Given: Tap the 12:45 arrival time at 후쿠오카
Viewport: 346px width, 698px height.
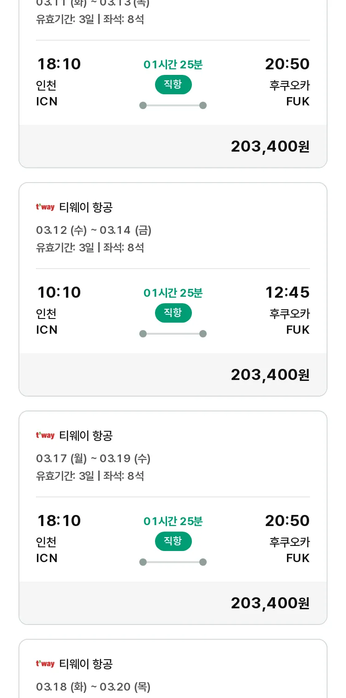Looking at the screenshot, I should pyautogui.click(x=287, y=292).
